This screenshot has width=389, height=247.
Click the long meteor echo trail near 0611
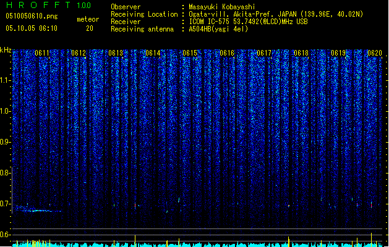(x=40, y=211)
